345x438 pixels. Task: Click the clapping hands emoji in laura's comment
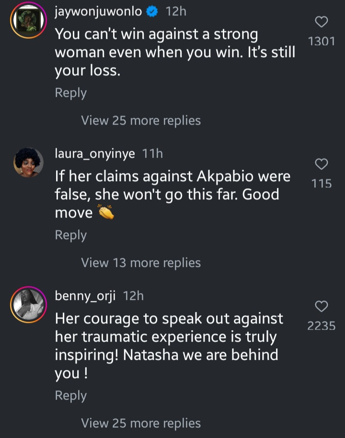click(106, 212)
